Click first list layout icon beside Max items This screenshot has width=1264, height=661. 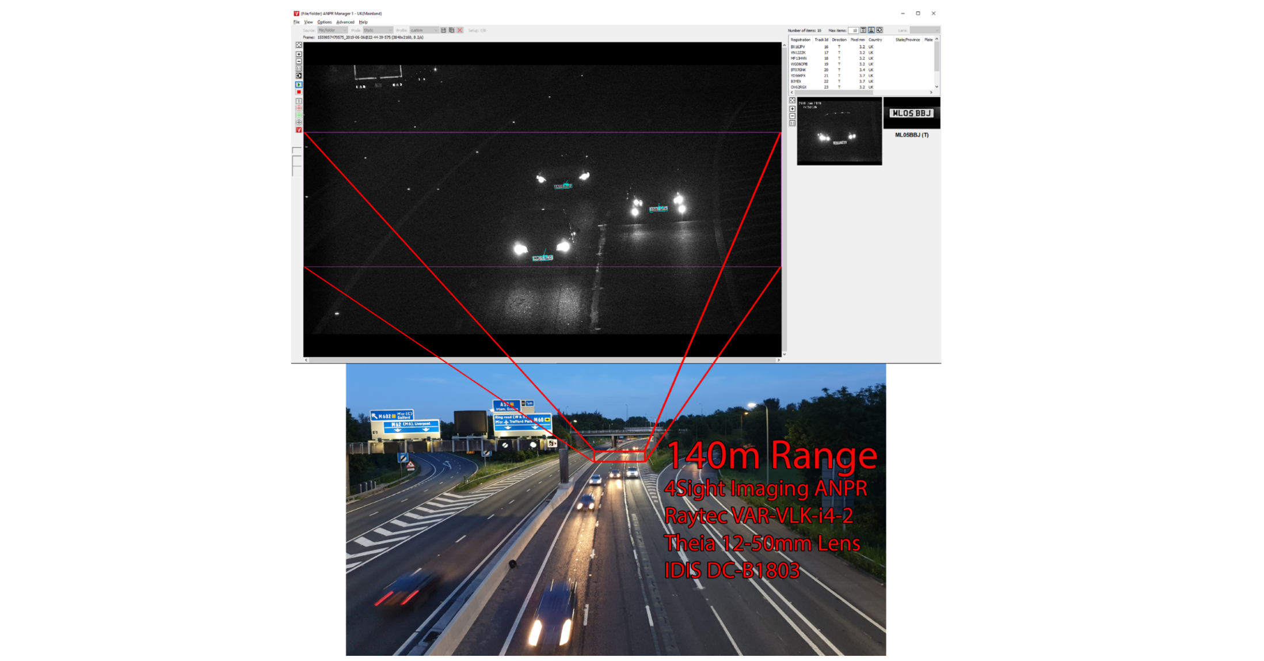863,30
